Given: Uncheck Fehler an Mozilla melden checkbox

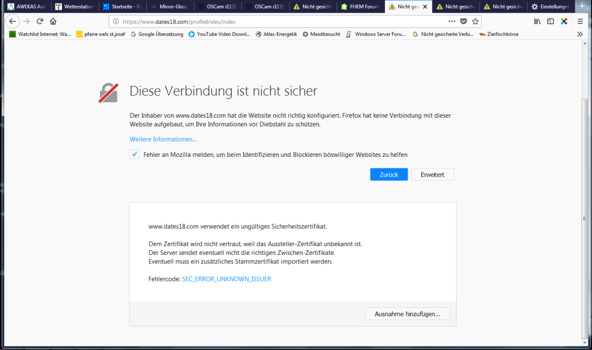Looking at the screenshot, I should point(134,155).
